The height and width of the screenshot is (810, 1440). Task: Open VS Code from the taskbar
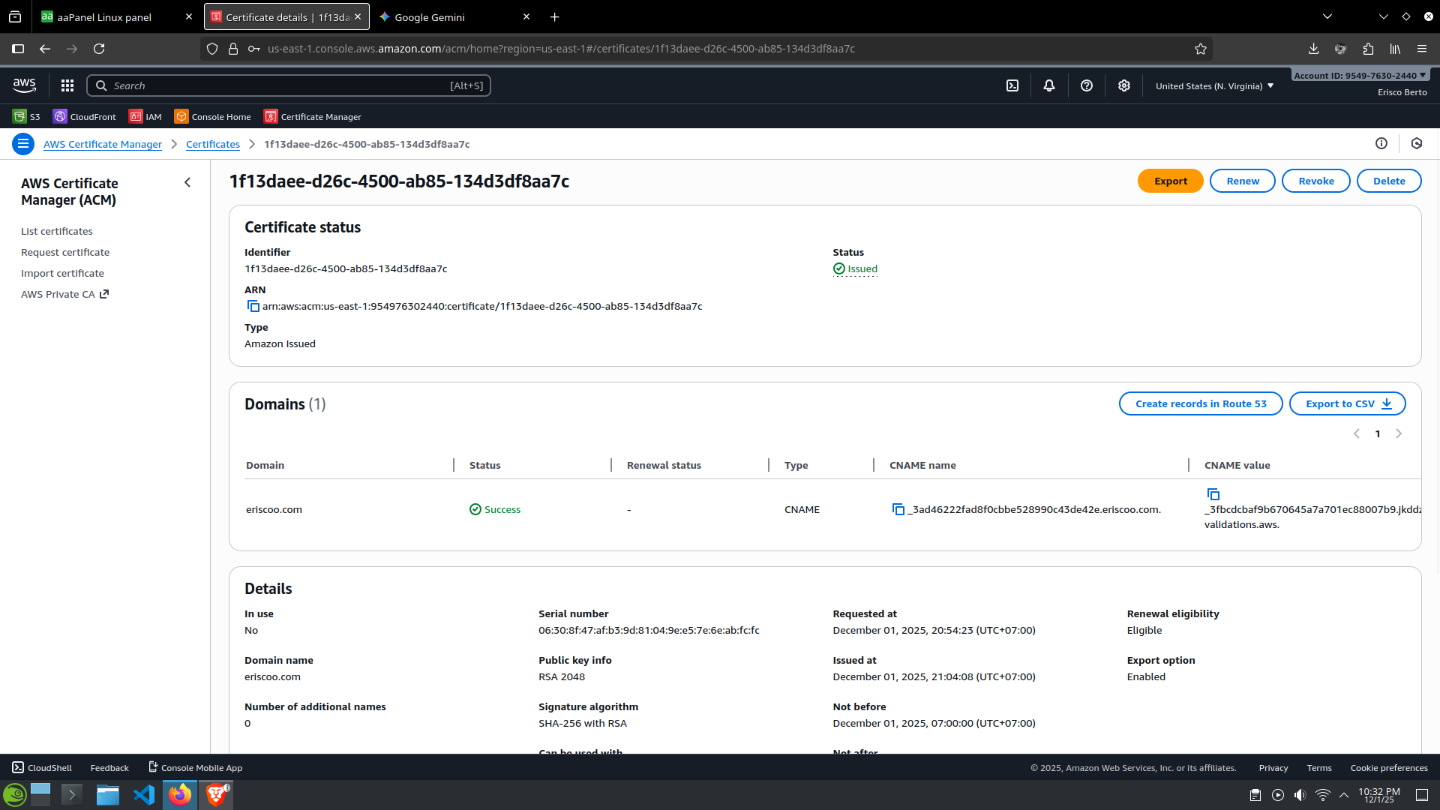[144, 795]
